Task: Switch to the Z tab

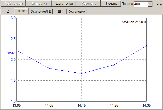Action: click(8, 12)
